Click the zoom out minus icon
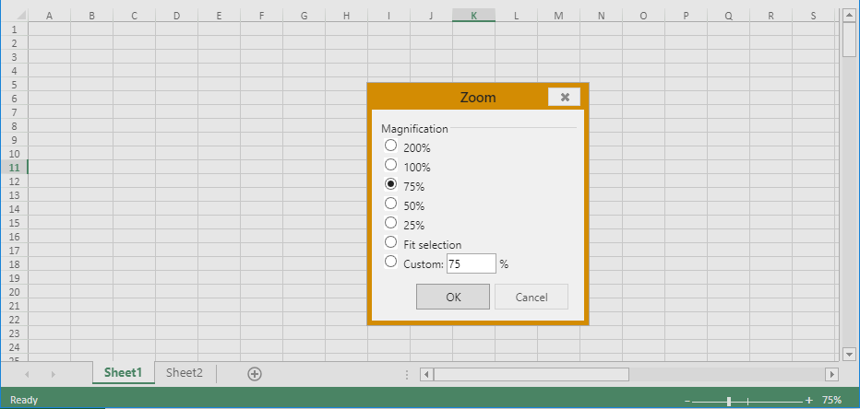 point(687,402)
